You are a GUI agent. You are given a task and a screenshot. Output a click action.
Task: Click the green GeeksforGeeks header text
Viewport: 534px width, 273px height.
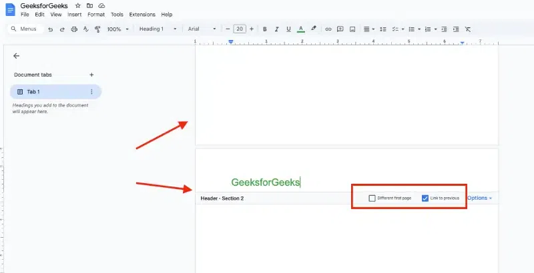[265, 182]
